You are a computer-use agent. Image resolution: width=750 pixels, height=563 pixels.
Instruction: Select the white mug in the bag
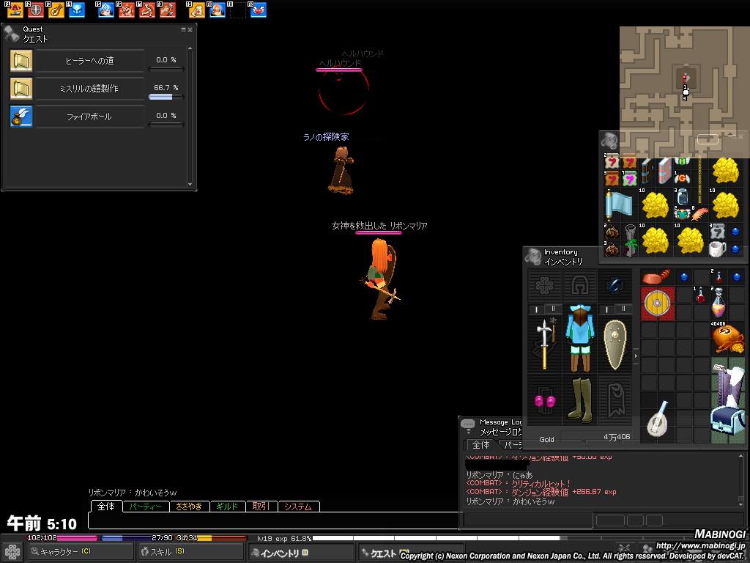click(717, 248)
